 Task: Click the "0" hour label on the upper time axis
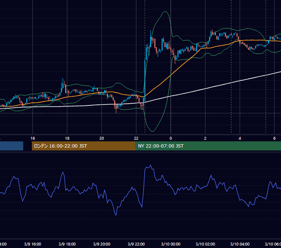tap(171, 138)
